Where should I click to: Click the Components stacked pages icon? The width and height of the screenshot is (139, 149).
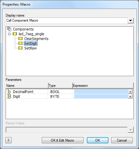[9, 29]
